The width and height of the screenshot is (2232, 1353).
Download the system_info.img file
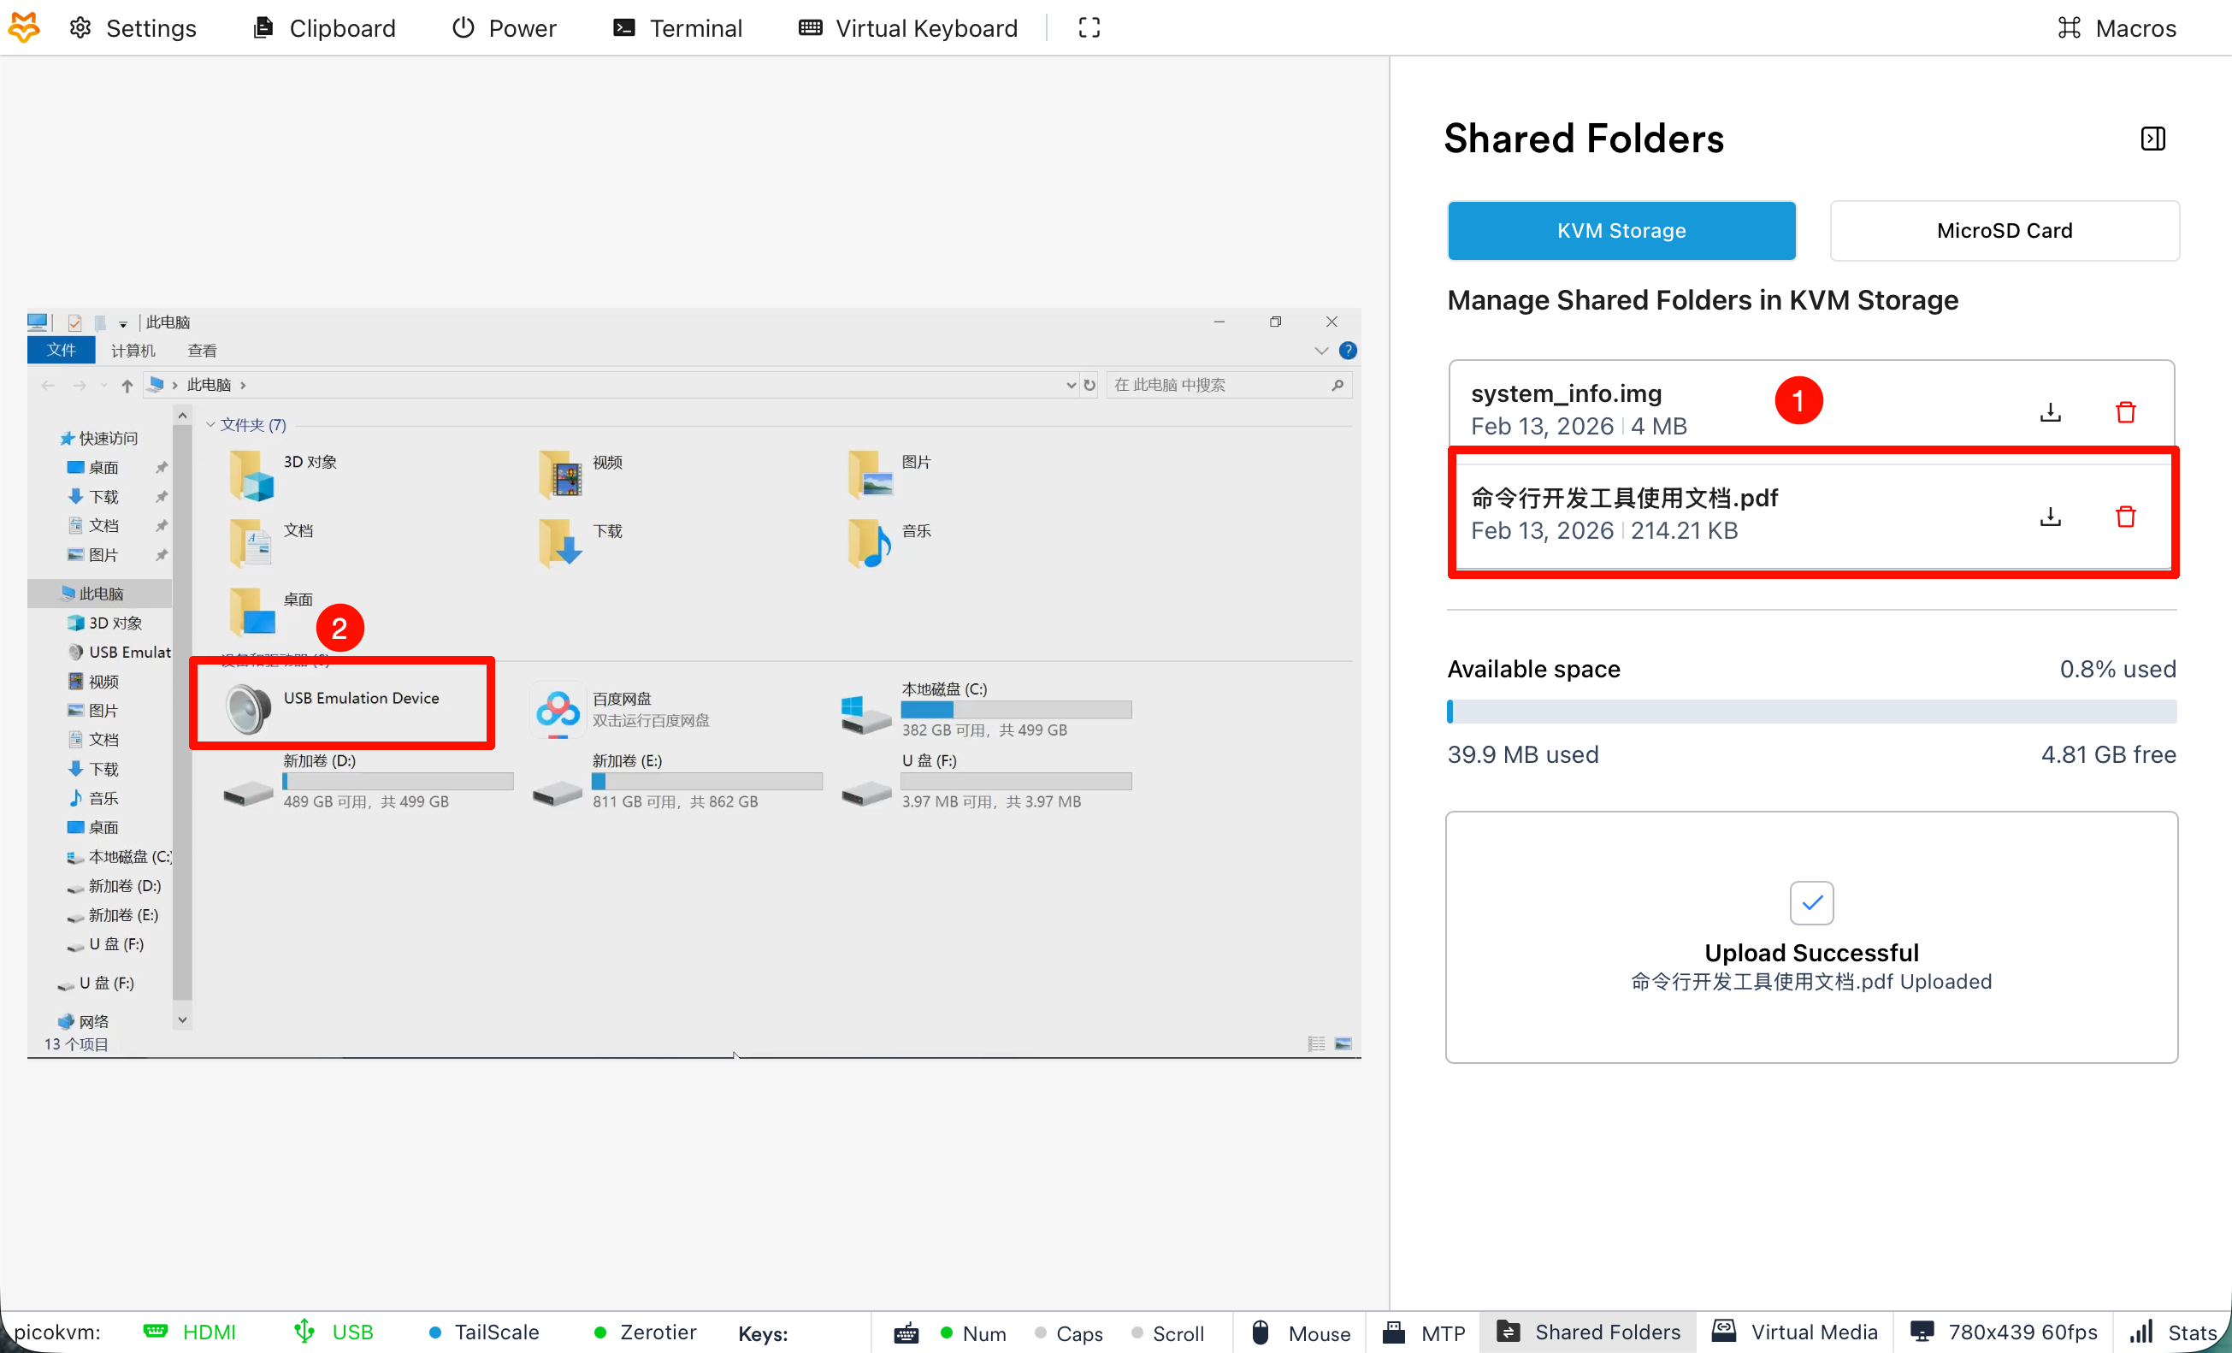tap(2050, 413)
